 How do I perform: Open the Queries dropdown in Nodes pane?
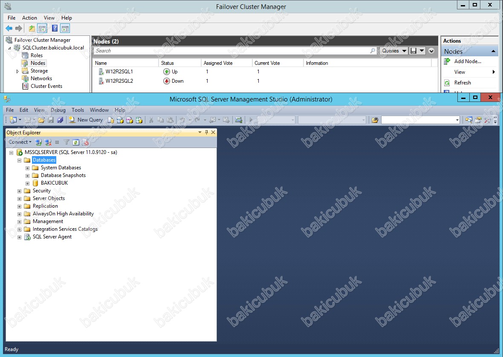(x=393, y=51)
